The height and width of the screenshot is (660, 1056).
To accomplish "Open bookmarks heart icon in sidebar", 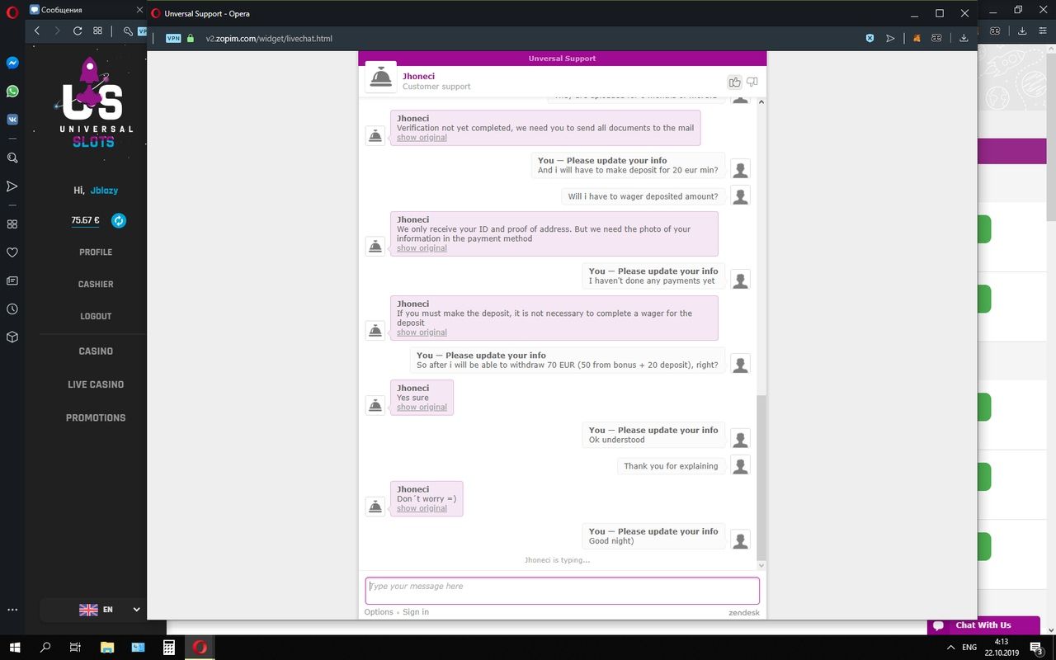I will 12,252.
